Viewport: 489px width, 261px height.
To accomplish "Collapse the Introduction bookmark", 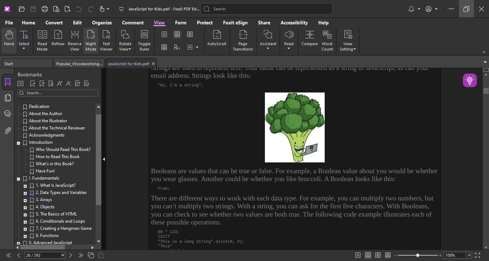I will coord(18,142).
